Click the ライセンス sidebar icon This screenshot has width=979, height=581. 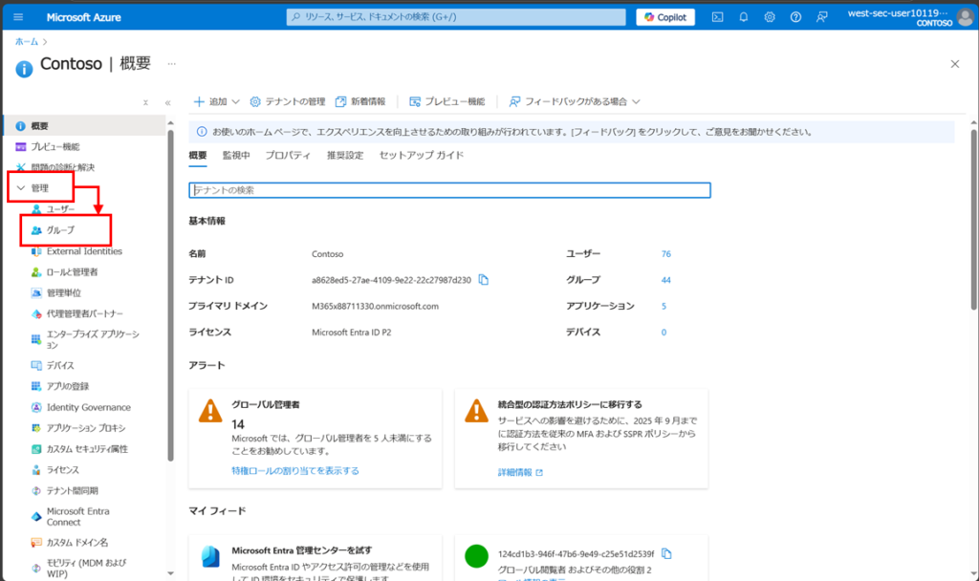(x=36, y=470)
